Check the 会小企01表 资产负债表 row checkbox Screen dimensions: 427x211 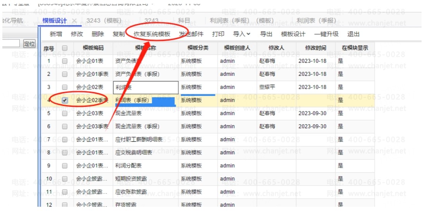pyautogui.click(x=65, y=61)
